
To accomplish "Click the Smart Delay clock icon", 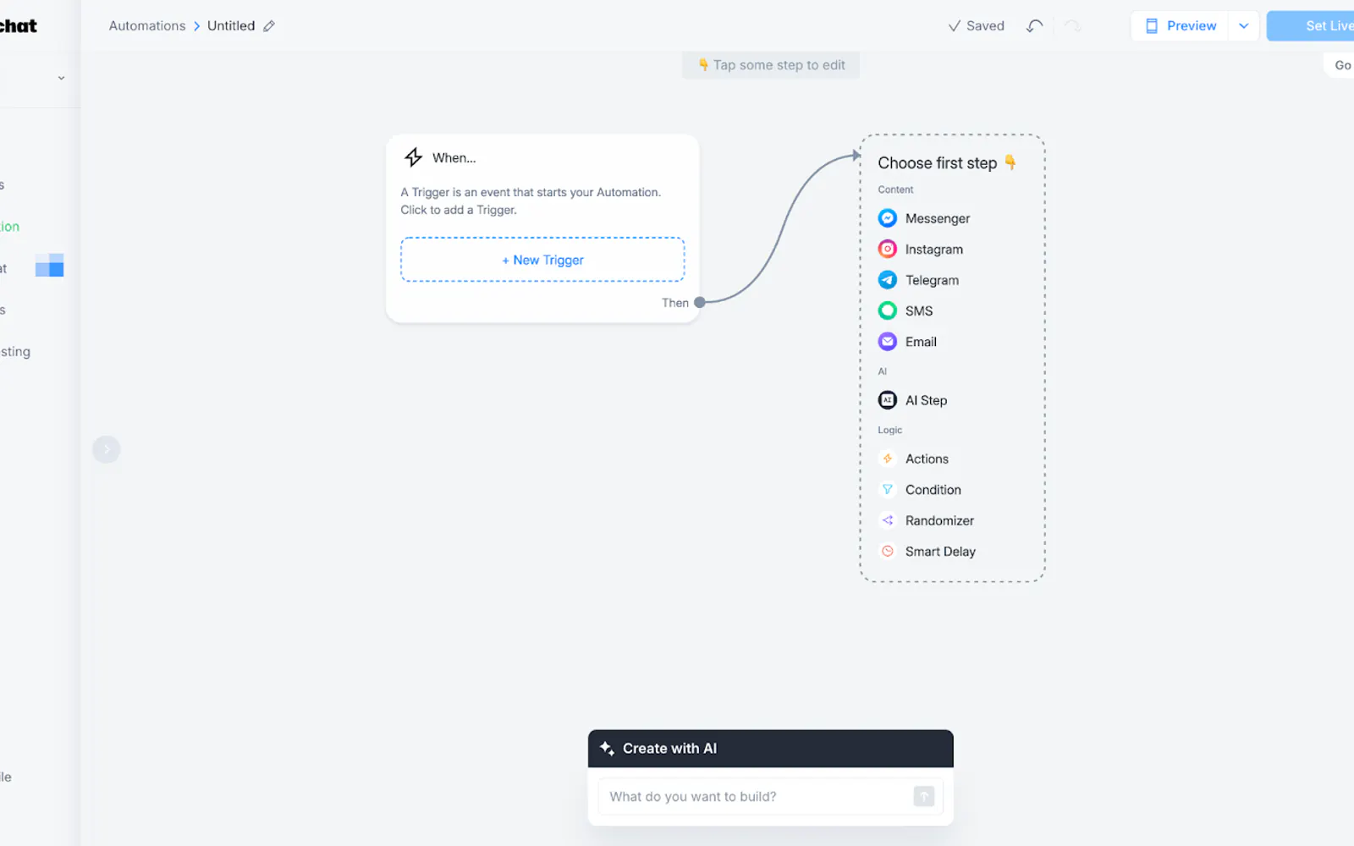I will pos(887,552).
